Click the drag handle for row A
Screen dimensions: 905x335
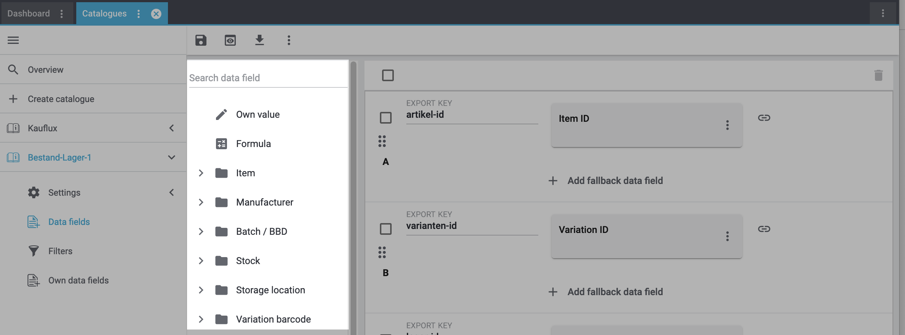[x=382, y=141]
